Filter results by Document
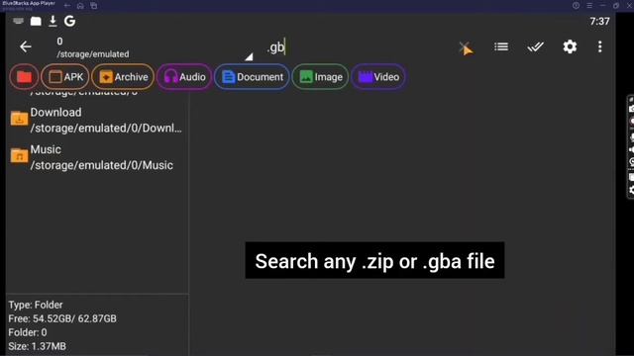Viewport: 634px width, 356px height. pos(252,77)
